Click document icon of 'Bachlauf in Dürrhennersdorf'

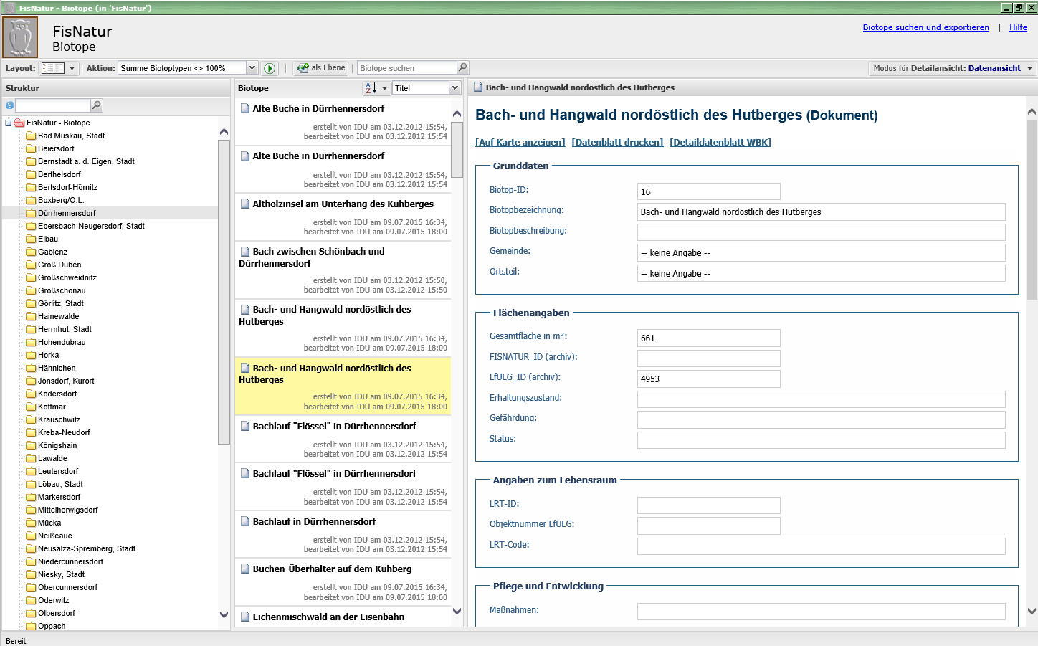pyautogui.click(x=245, y=521)
